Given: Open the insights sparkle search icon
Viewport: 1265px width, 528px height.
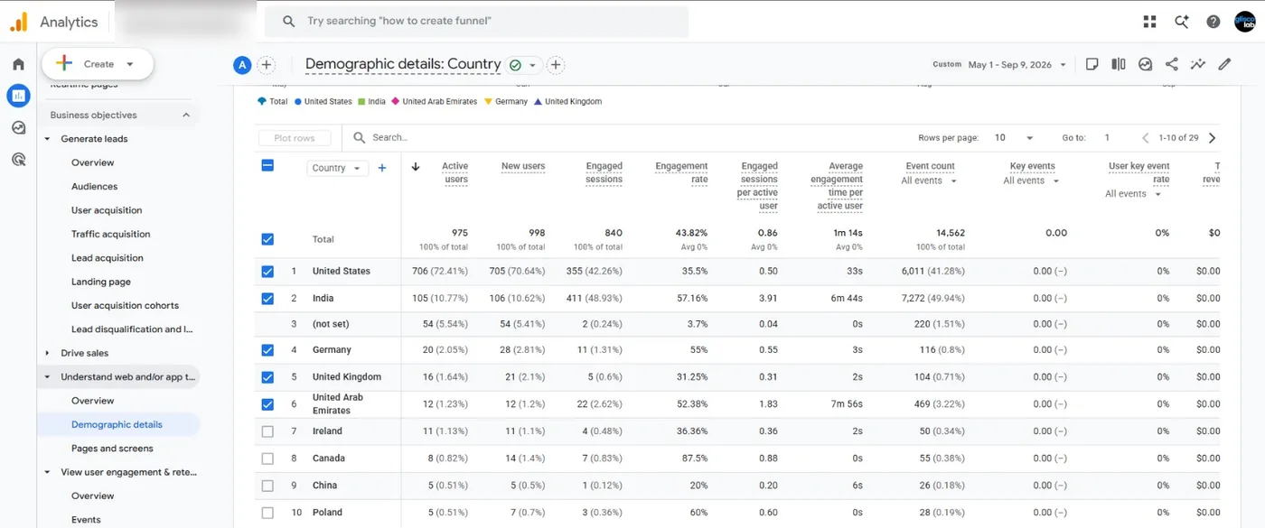Looking at the screenshot, I should 1181,22.
